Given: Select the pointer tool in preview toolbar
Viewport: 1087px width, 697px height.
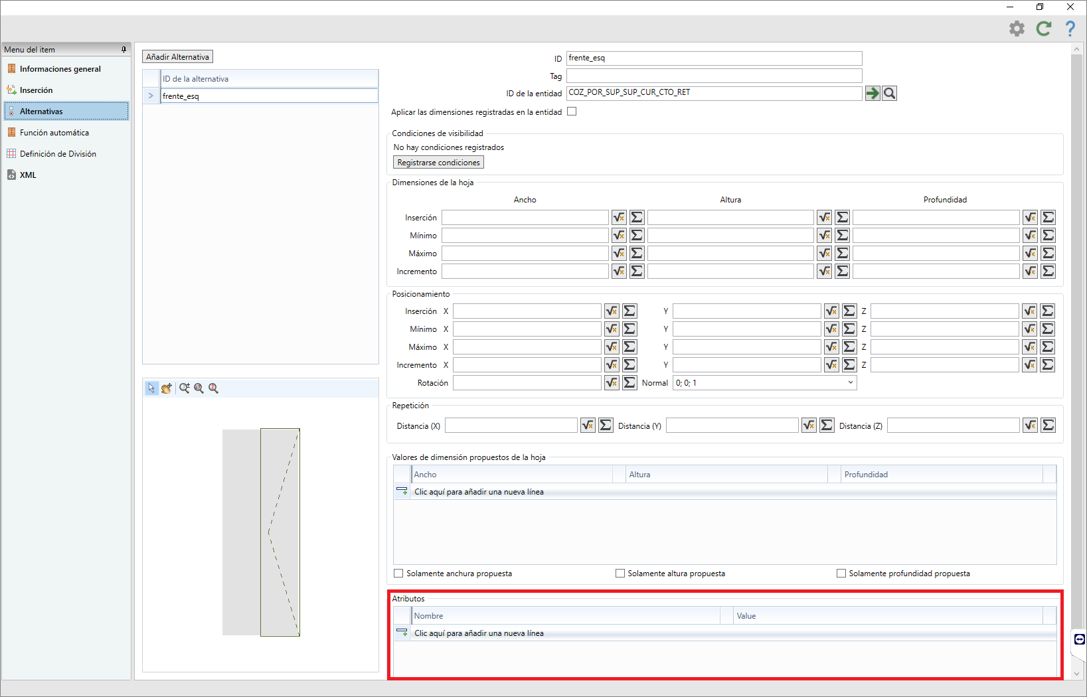Looking at the screenshot, I should [x=151, y=388].
